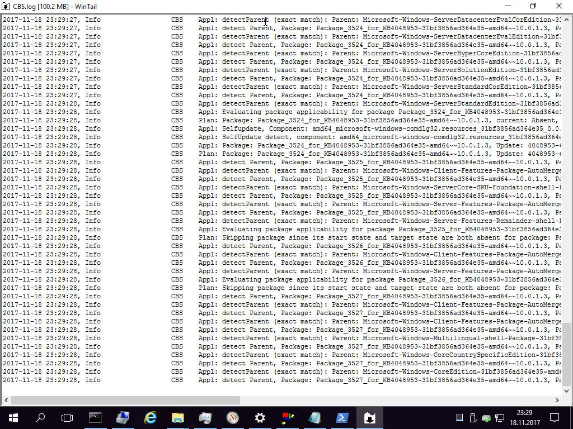Image resolution: width=573 pixels, height=429 pixels.
Task: Open the Windows Start menu
Action: [13, 417]
